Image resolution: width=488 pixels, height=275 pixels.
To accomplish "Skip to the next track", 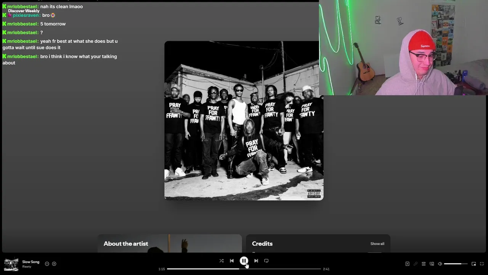I will [x=256, y=261].
